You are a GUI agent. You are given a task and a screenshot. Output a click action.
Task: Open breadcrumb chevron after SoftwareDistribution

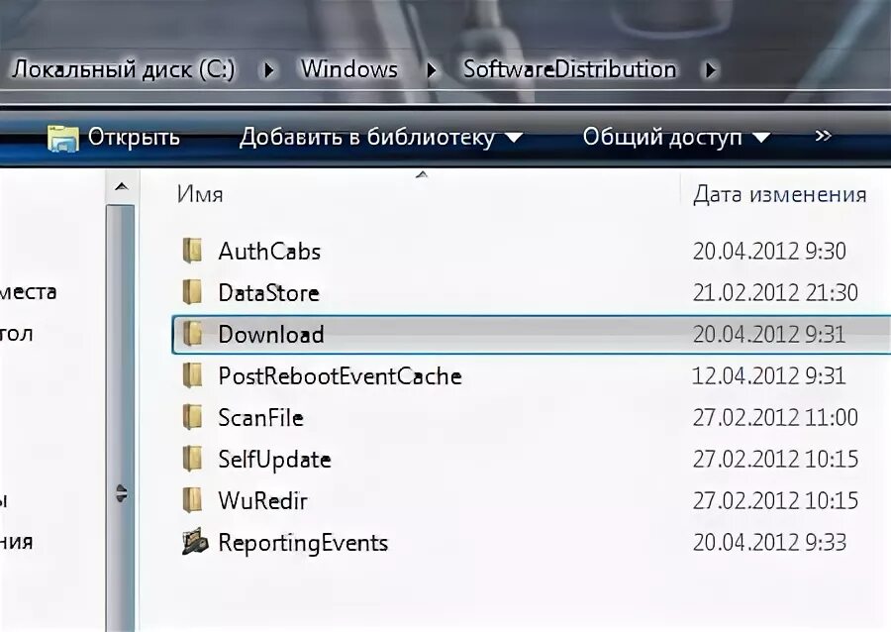pyautogui.click(x=709, y=69)
